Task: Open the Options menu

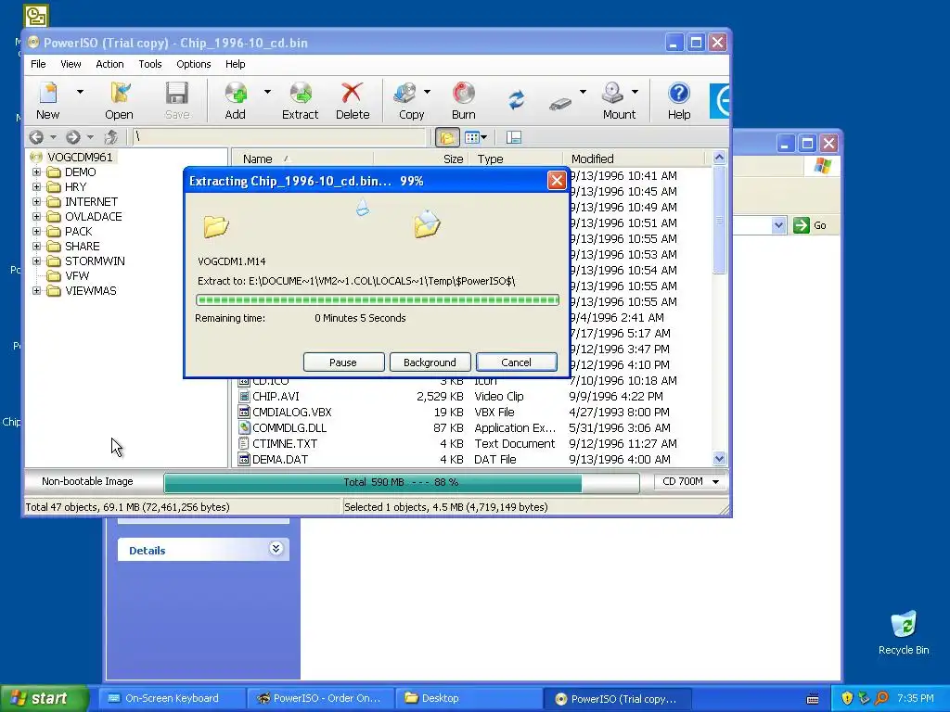Action: (194, 64)
